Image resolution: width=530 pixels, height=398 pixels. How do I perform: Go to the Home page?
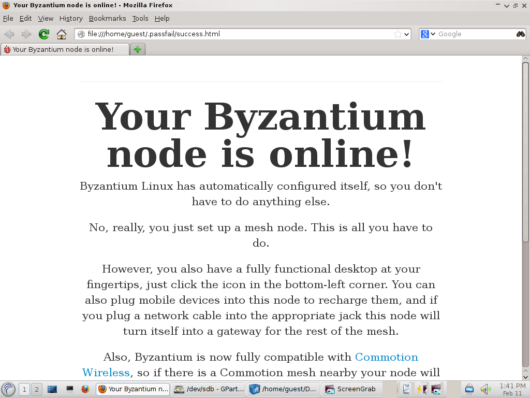62,34
